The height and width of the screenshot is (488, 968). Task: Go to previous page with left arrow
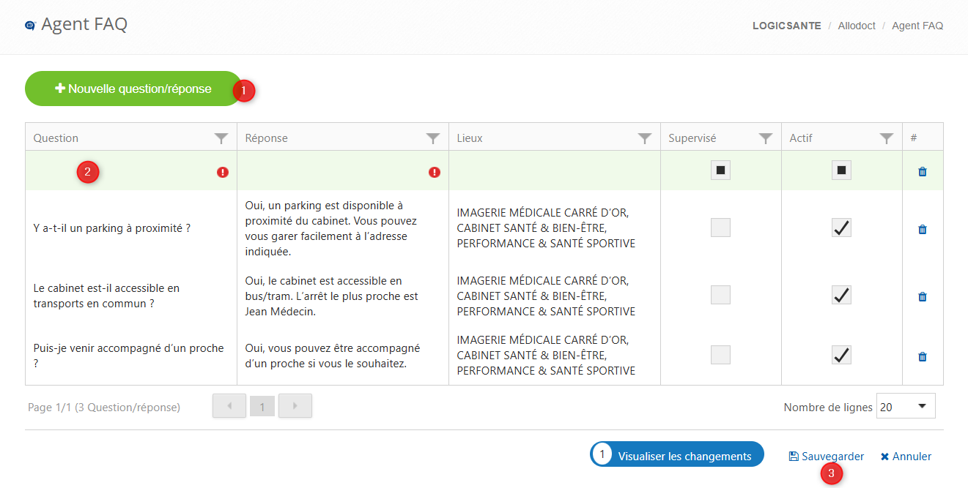(x=229, y=406)
